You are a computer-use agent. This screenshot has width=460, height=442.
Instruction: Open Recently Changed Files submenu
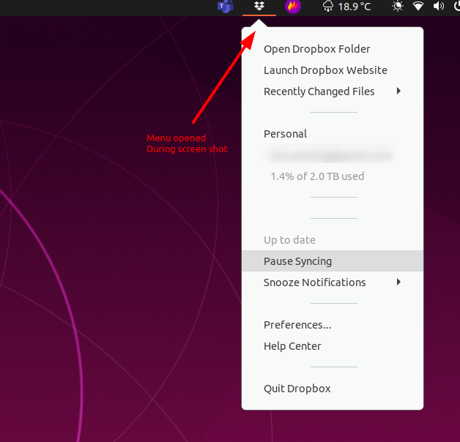(333, 91)
